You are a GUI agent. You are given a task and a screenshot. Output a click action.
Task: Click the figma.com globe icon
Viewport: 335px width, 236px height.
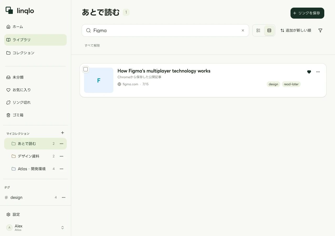(119, 84)
